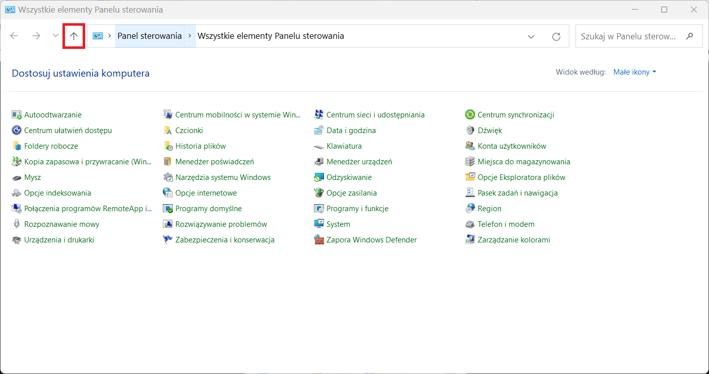
Task: Click the forward navigation arrow
Action: (x=36, y=36)
